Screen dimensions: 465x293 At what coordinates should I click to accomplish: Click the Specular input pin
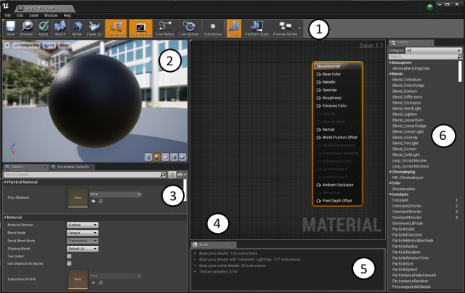click(319, 90)
